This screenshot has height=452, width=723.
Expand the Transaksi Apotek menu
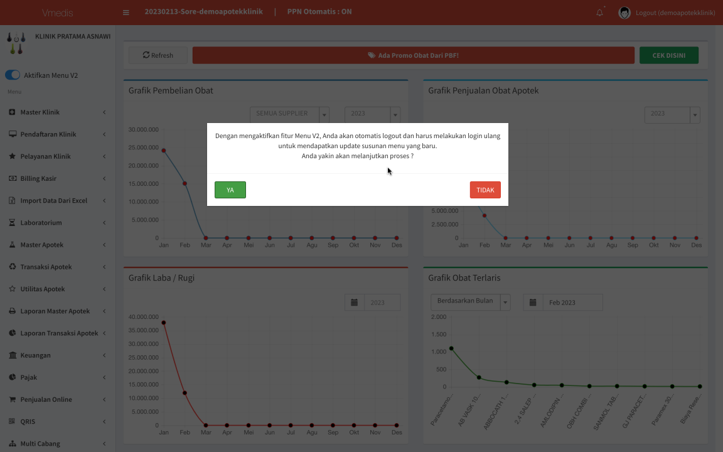coord(58,267)
